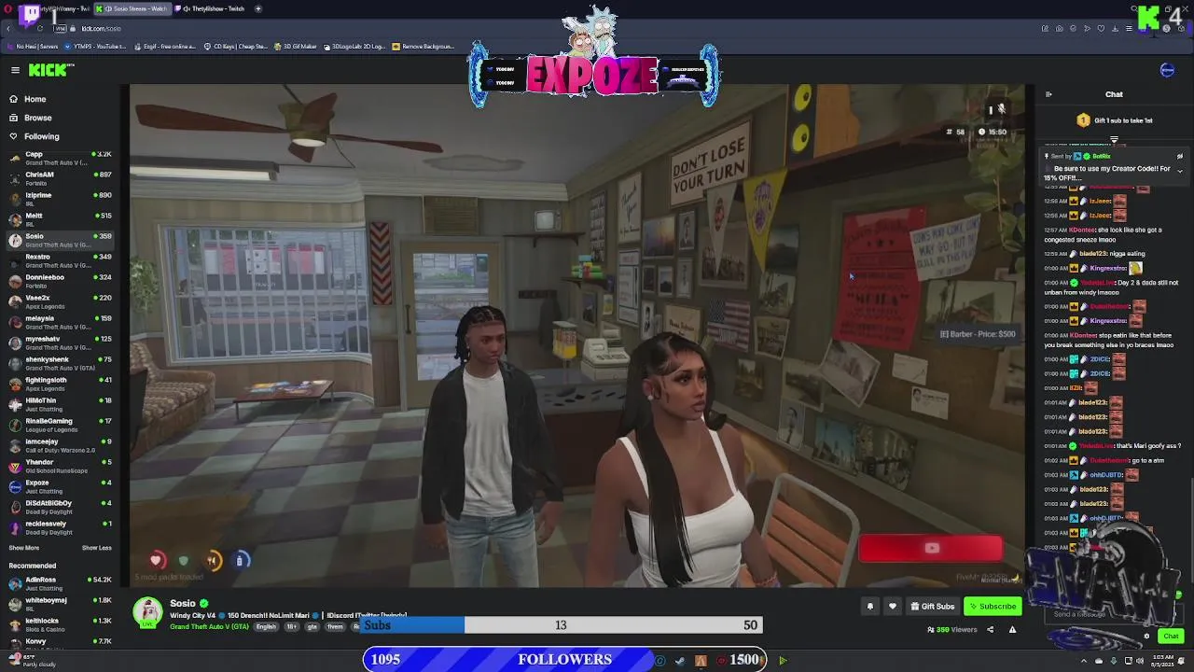Open the Ezgif bookmark
The height and width of the screenshot is (672, 1194).
pyautogui.click(x=166, y=46)
